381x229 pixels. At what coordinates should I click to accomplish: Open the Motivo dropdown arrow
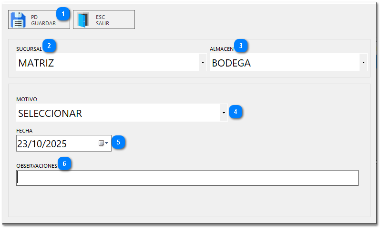[224, 113]
